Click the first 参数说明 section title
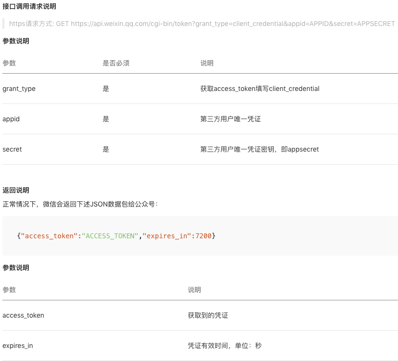Viewport: 398px width, 361px height. coord(14,41)
